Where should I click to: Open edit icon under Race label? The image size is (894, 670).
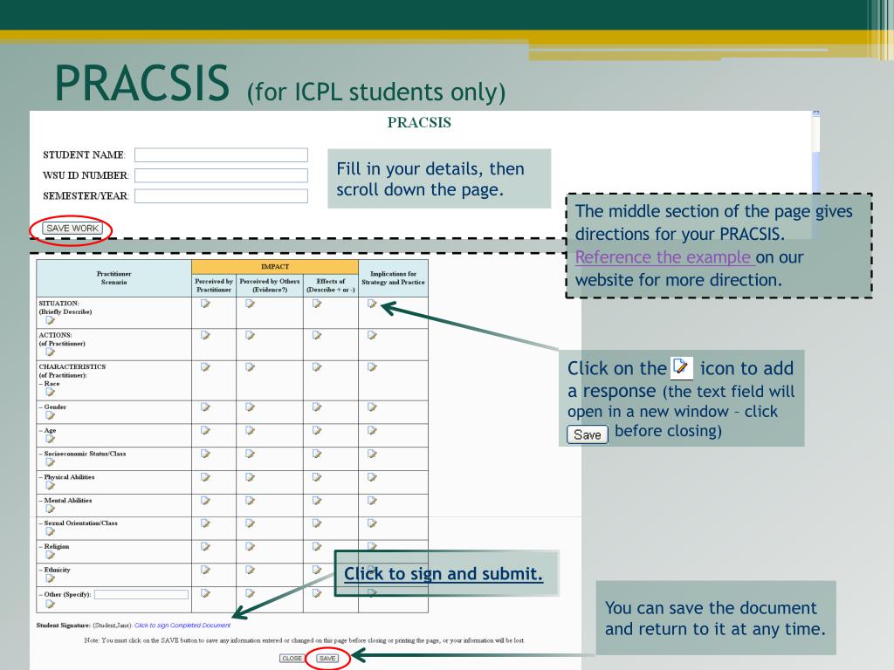(50, 392)
